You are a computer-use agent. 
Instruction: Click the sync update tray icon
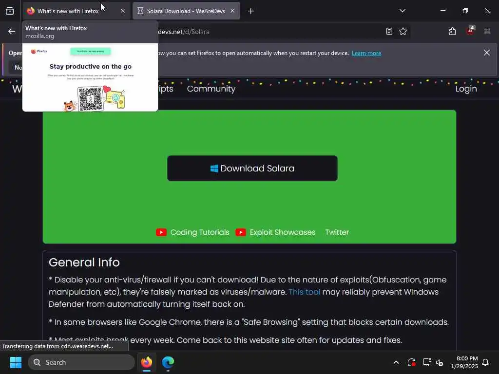[411, 362]
